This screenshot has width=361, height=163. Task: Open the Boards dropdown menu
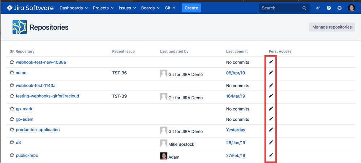pos(150,8)
